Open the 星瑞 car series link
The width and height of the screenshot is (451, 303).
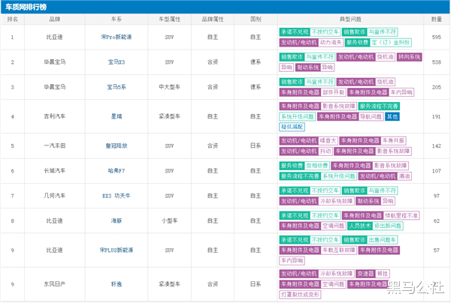(116, 116)
